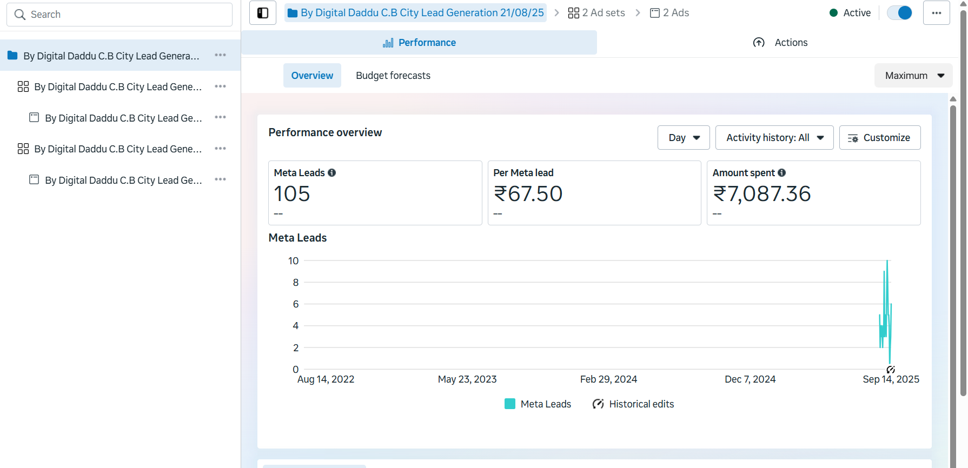Screen dimensions: 968x468
Task: Open campaign row three-dot menu in sidebar
Action: [x=220, y=55]
